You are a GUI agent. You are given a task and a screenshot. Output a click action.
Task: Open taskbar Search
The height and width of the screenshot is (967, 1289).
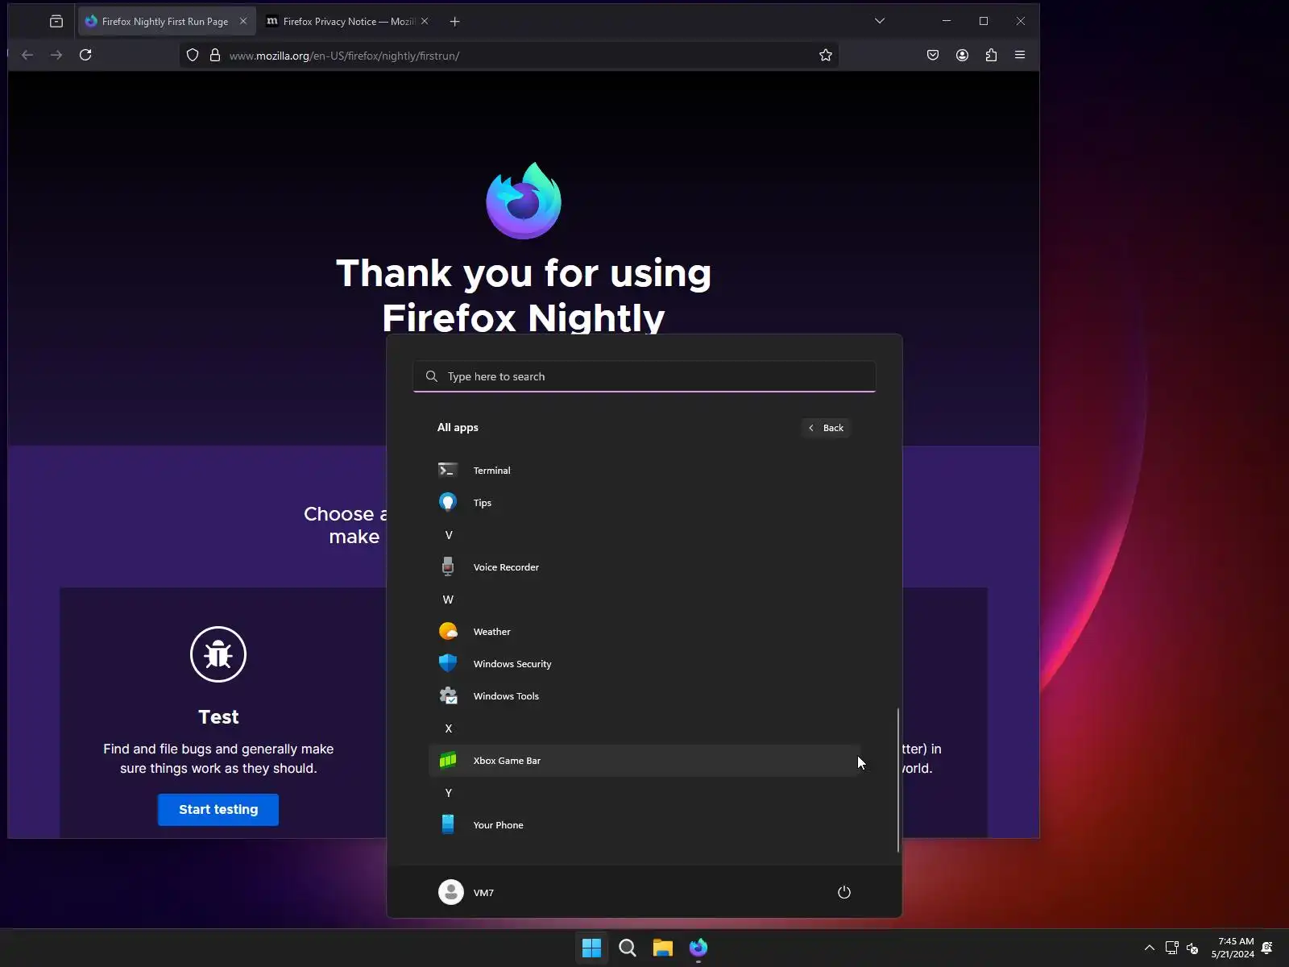pos(627,948)
